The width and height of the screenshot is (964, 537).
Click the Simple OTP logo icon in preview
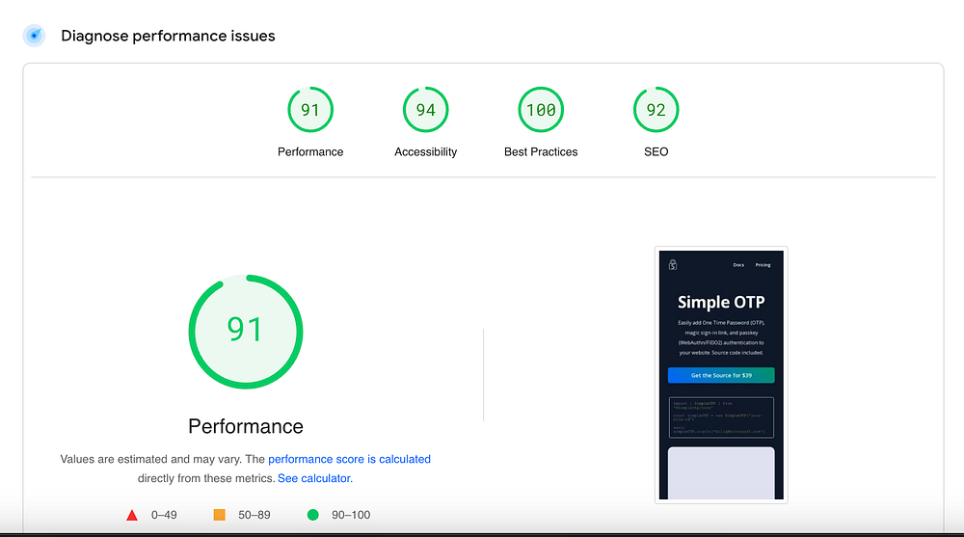tap(673, 264)
